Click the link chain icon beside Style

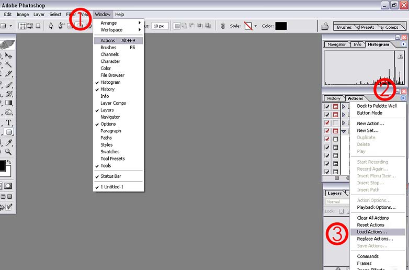tap(223, 26)
